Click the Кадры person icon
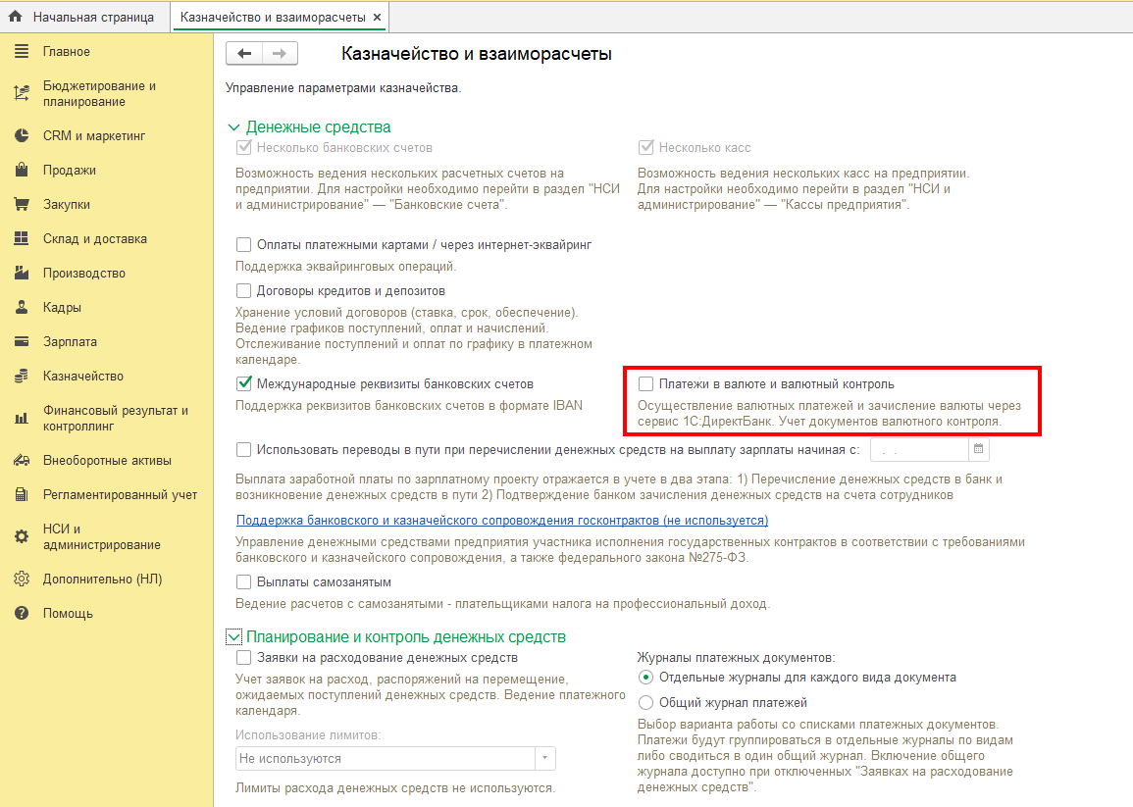The height and width of the screenshot is (807, 1133). [22, 307]
